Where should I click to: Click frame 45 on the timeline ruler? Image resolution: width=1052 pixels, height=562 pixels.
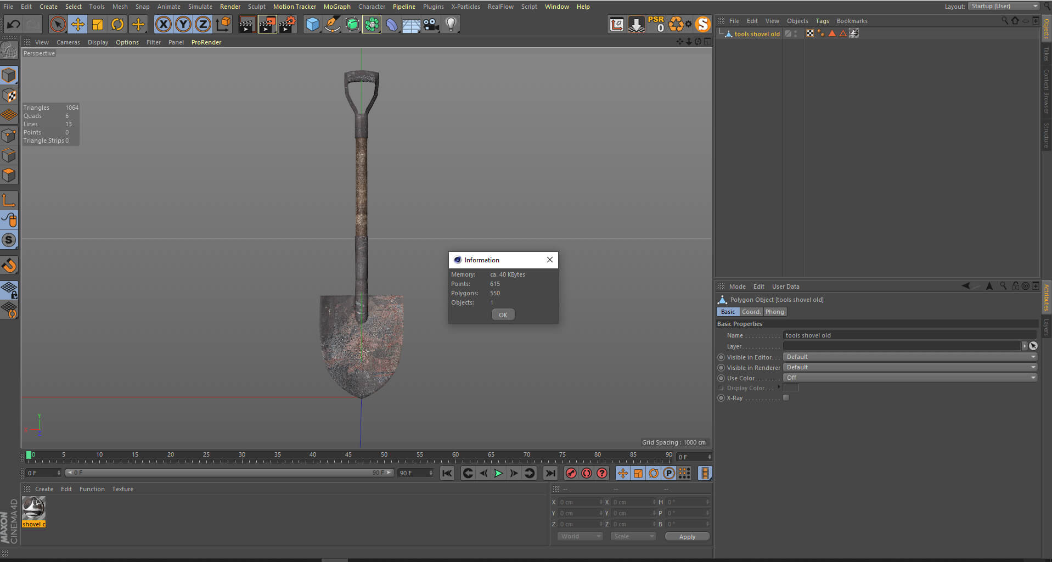point(348,456)
